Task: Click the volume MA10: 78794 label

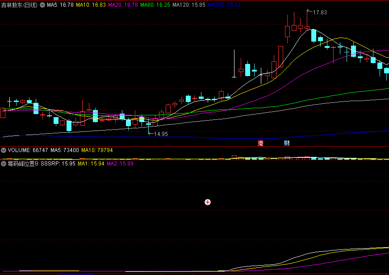Action: click(x=97, y=150)
